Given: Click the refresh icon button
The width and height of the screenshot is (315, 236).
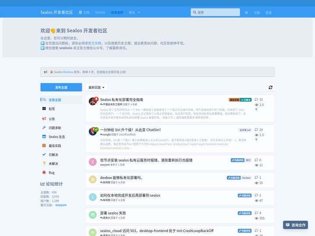Looking at the screenshot, I should coord(270,87).
